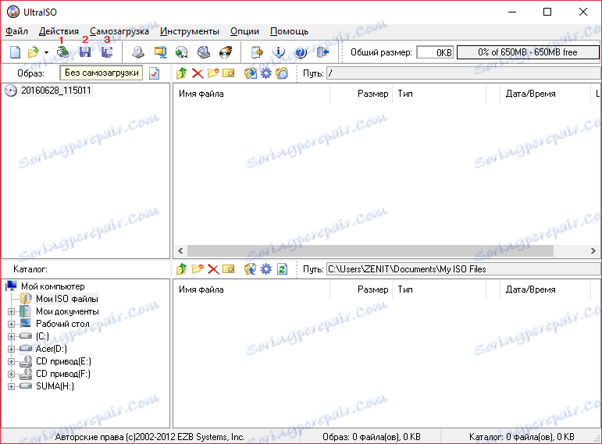
Task: Open the Файл menu
Action: pyautogui.click(x=16, y=31)
